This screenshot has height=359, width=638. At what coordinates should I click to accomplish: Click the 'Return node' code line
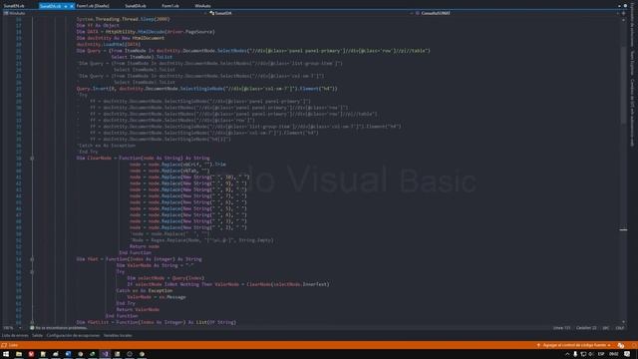coord(145,246)
